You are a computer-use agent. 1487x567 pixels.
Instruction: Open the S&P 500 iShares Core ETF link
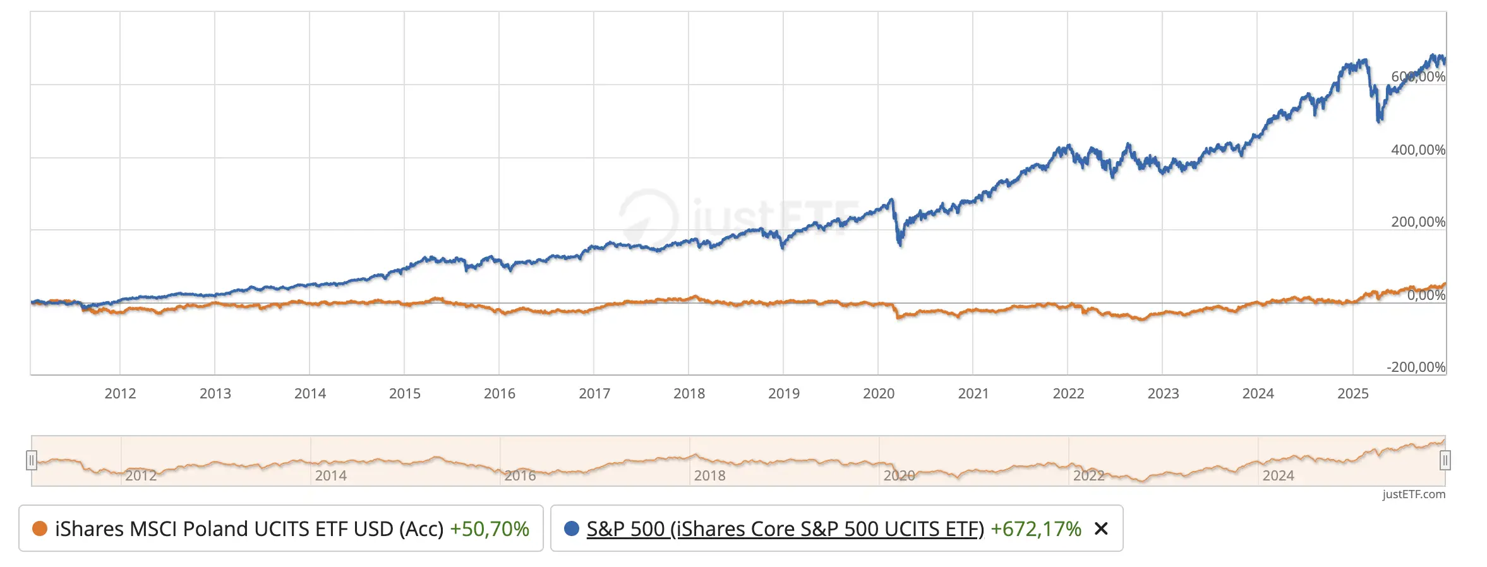[x=785, y=528]
